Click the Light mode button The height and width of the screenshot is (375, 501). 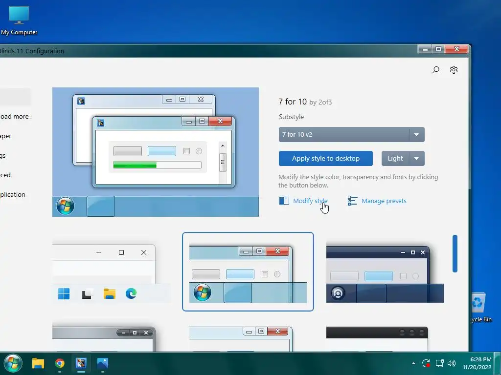[395, 159]
